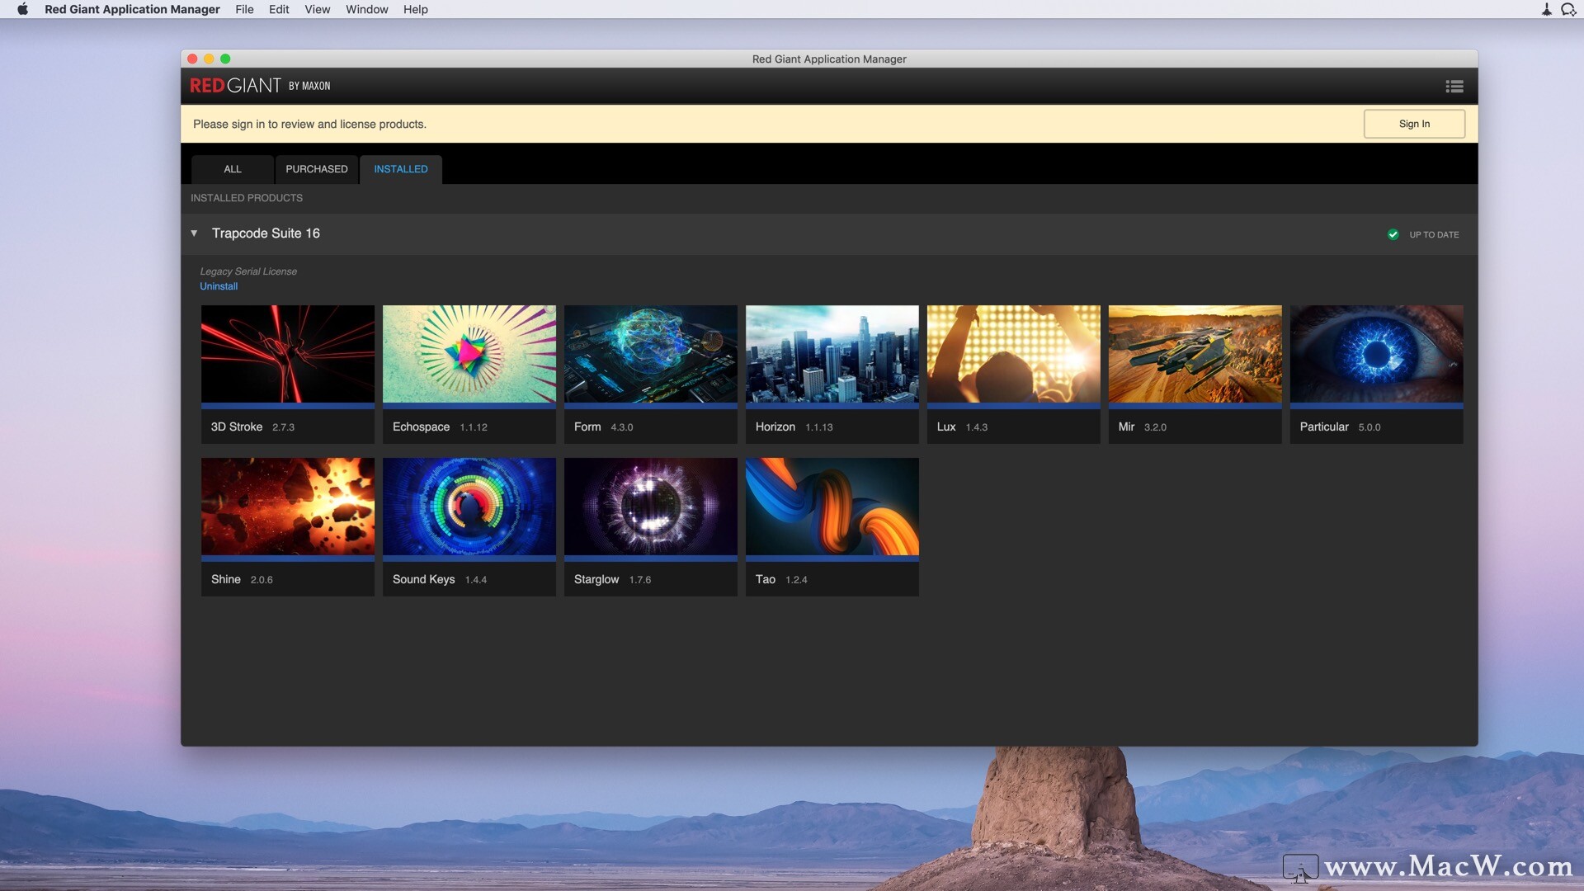The image size is (1584, 891).
Task: Click the green Up To Date checkmark icon
Action: point(1393,234)
